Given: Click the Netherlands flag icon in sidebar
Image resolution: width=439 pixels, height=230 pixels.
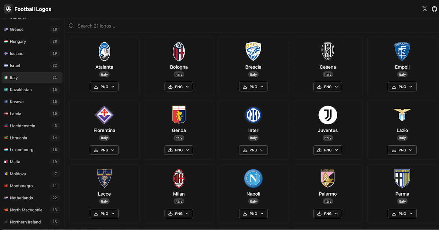Looking at the screenshot, I should [6, 198].
